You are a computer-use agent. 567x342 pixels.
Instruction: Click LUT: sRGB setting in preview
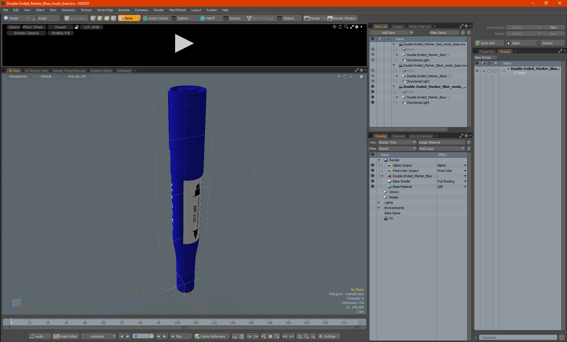pos(92,27)
